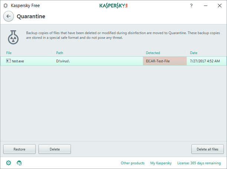Click the EICAR-Test-File detection cell
This screenshot has width=227, height=169.
tap(165, 61)
